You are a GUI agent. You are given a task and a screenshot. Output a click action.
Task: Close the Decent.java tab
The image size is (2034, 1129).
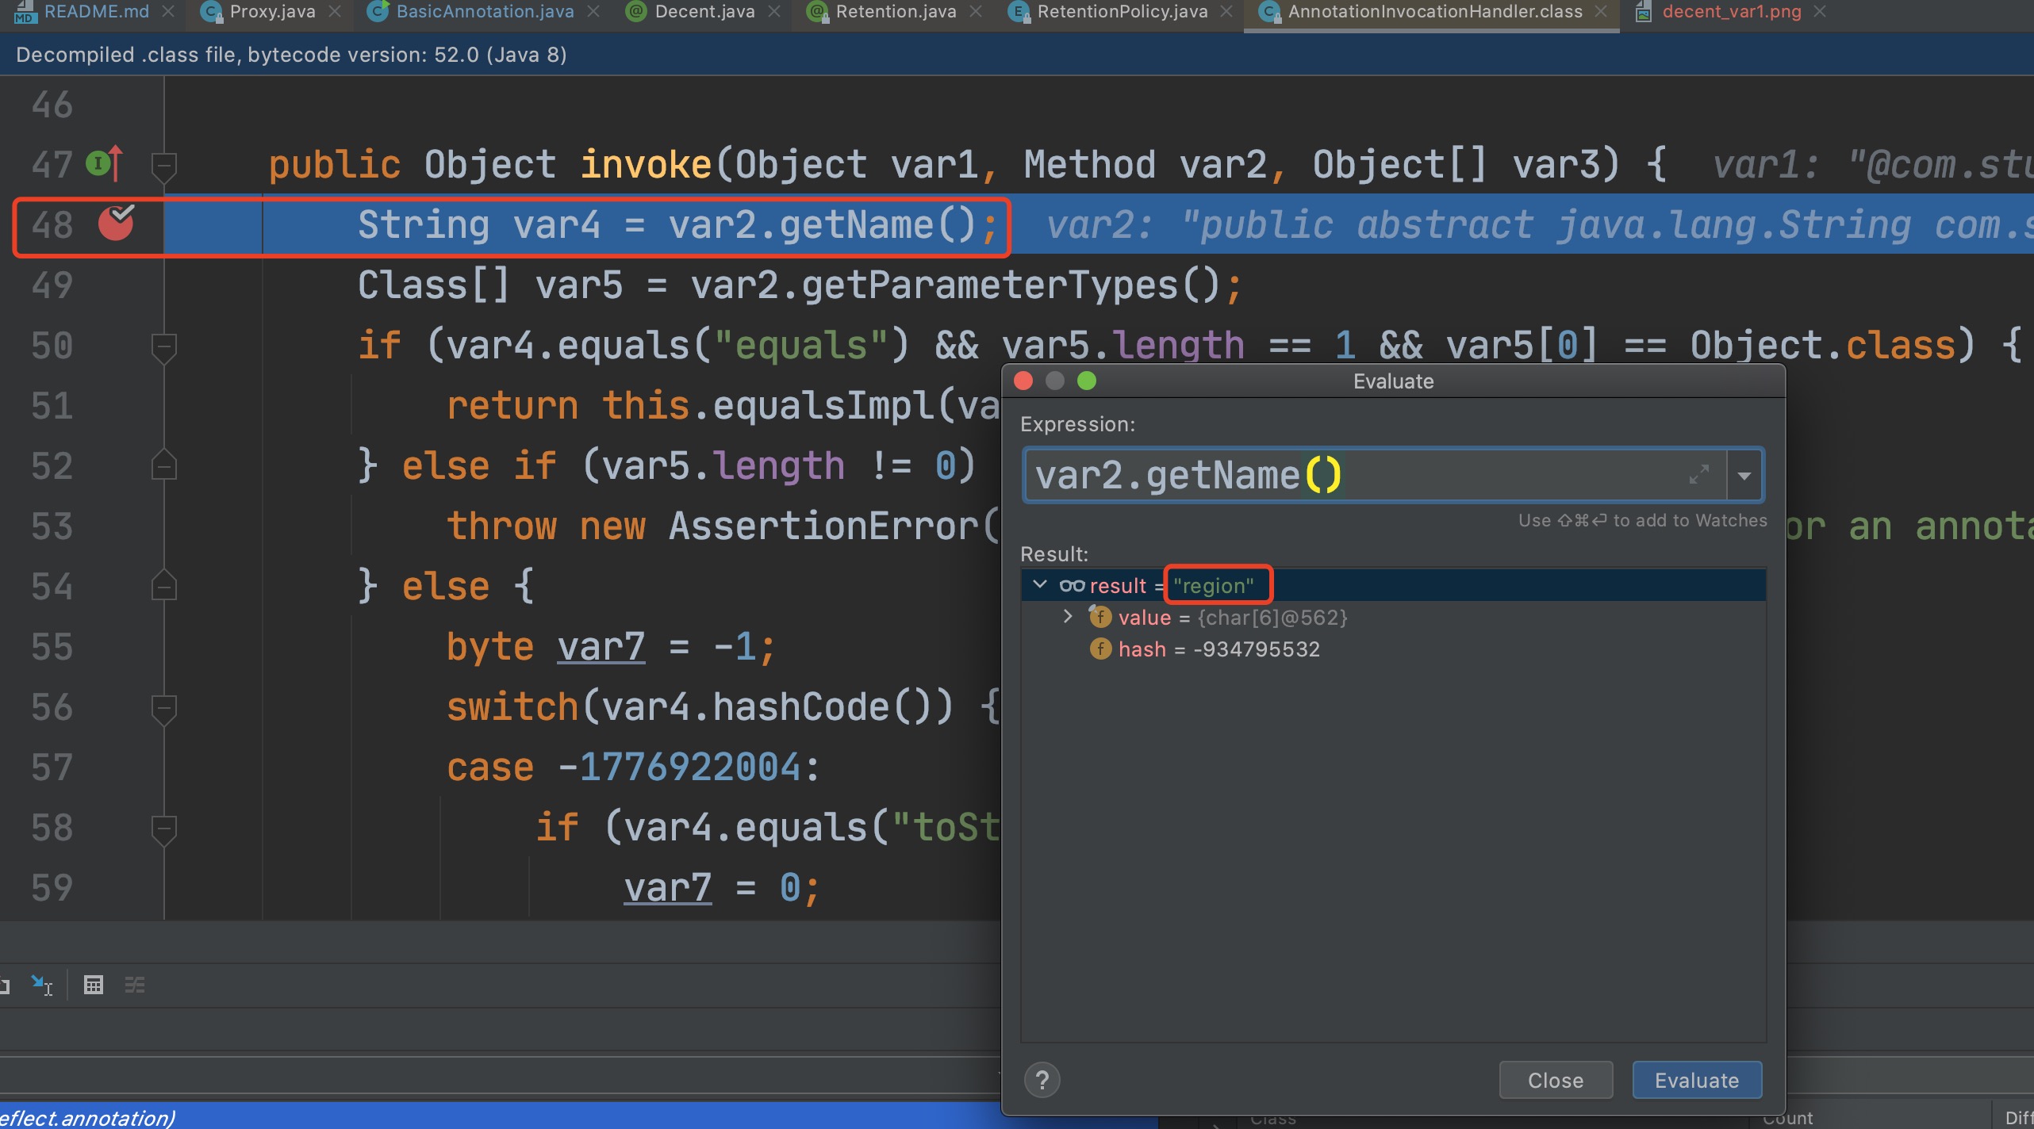tap(774, 12)
